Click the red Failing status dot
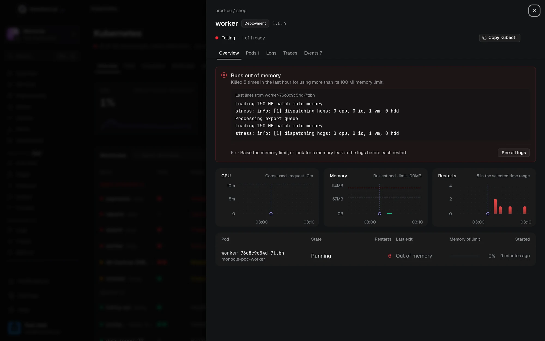The width and height of the screenshot is (545, 341). (x=217, y=38)
